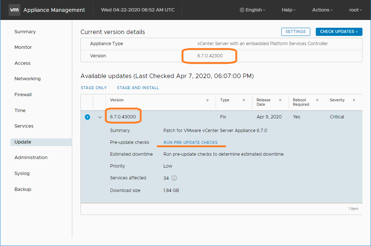This screenshot has width=371, height=246.
Task: Click the Settings button
Action: (x=295, y=32)
